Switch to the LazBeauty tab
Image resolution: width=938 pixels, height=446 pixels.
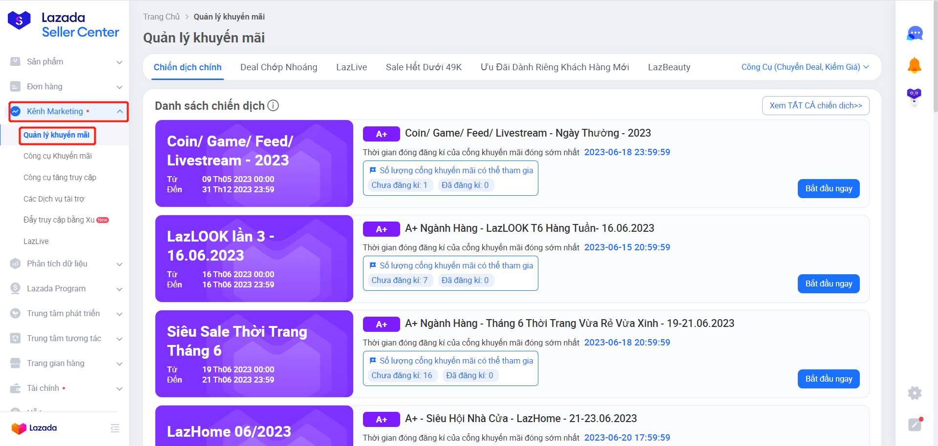[669, 67]
